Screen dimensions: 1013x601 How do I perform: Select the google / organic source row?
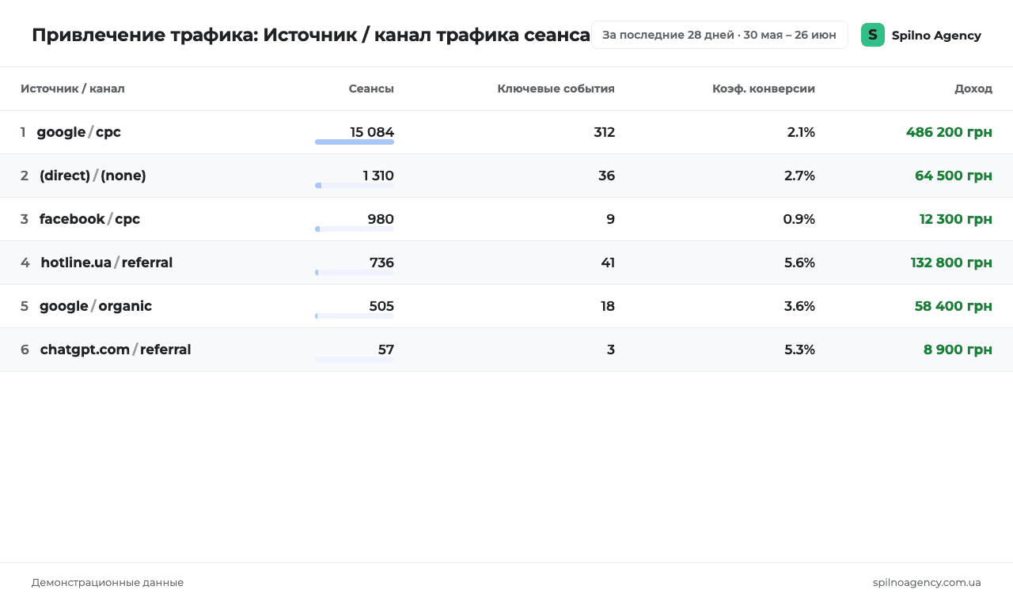tap(506, 306)
